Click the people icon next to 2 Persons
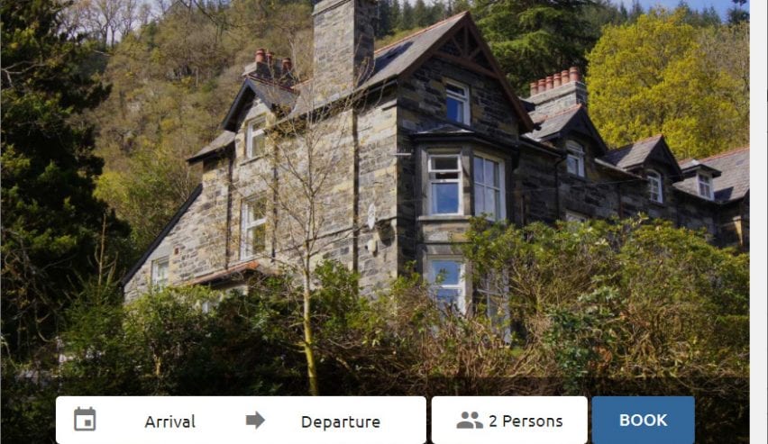This screenshot has width=768, height=444. (470, 421)
